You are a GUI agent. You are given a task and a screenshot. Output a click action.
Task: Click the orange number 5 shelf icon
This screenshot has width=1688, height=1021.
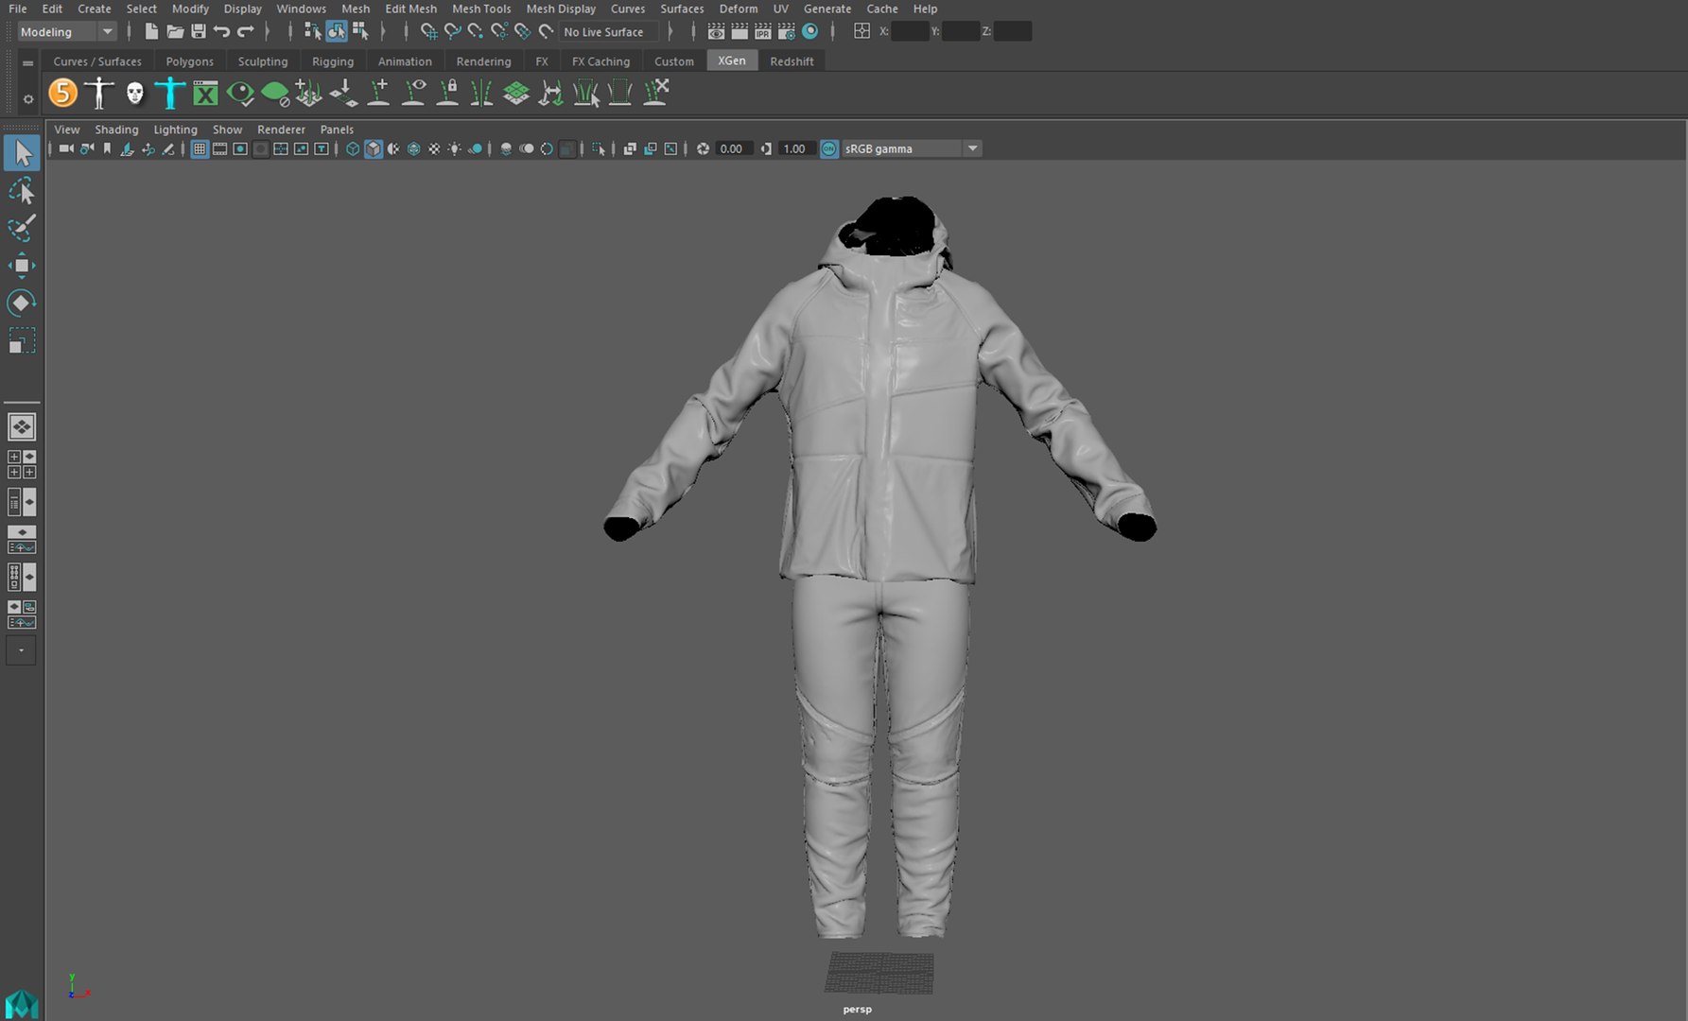62,93
